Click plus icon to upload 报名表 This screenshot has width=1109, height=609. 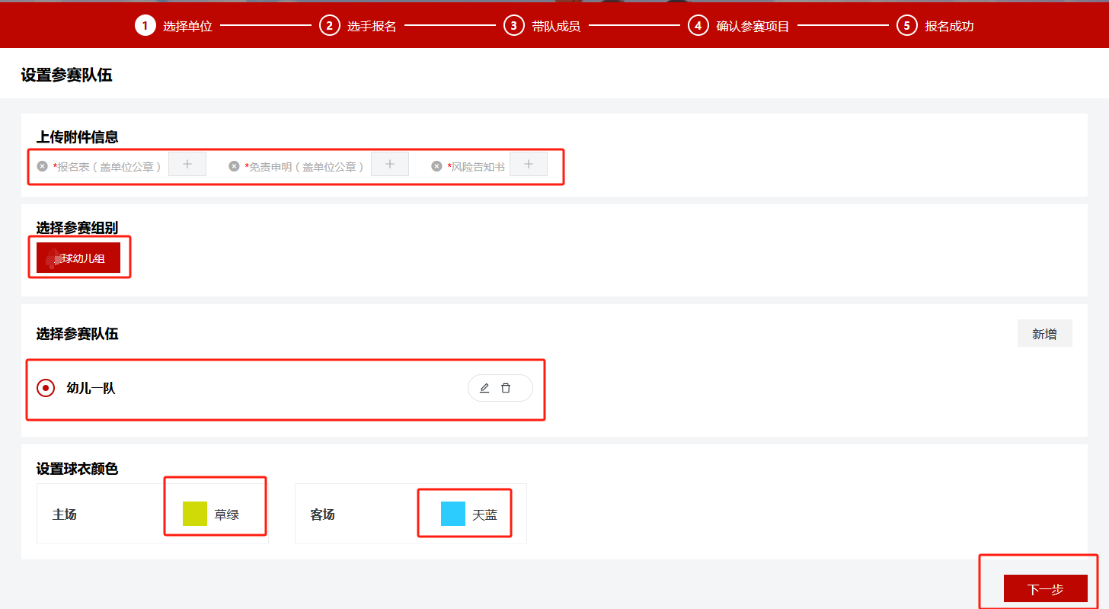point(187,164)
